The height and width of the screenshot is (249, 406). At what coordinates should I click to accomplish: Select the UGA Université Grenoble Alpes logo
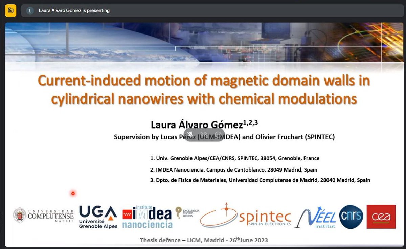pyautogui.click(x=97, y=217)
